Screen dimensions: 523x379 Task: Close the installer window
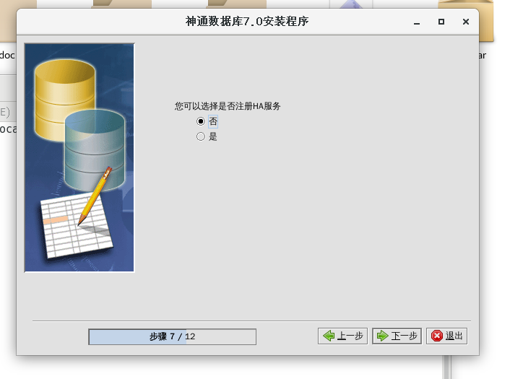point(466,22)
